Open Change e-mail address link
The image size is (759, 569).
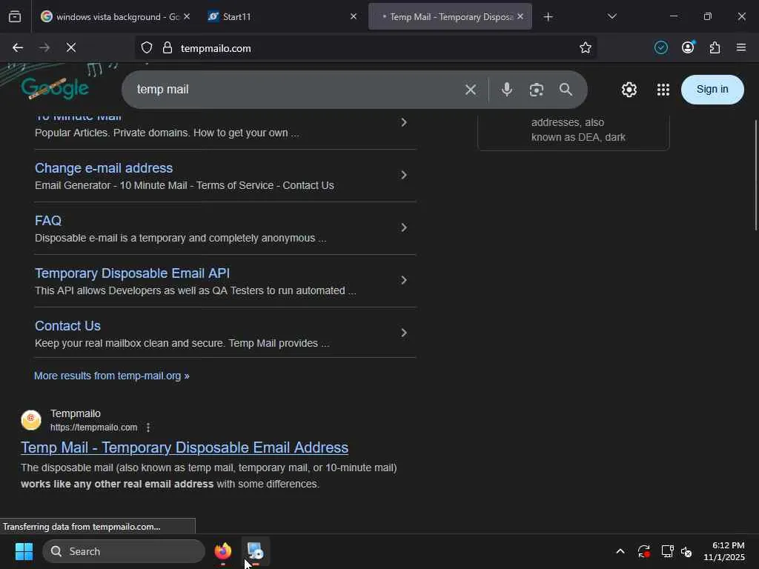click(x=104, y=168)
